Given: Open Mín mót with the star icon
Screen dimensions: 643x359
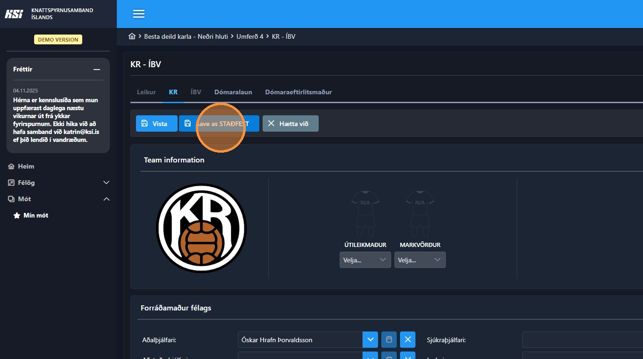Looking at the screenshot, I should (31, 216).
